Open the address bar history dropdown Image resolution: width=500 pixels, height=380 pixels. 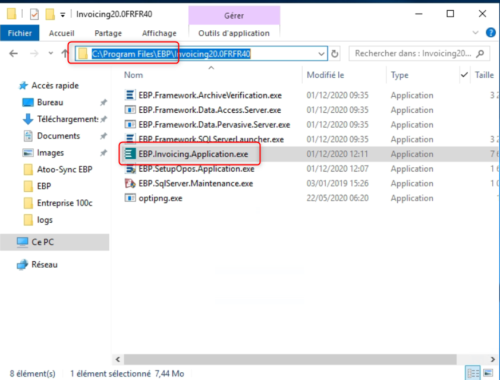[321, 54]
